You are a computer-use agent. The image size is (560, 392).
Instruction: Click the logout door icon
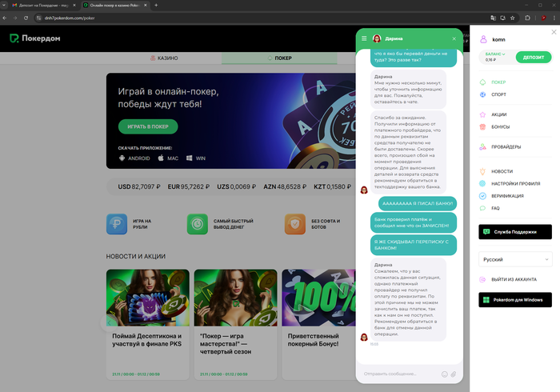pos(482,279)
